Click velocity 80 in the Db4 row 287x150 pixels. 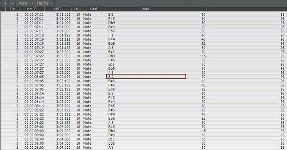[203, 23]
